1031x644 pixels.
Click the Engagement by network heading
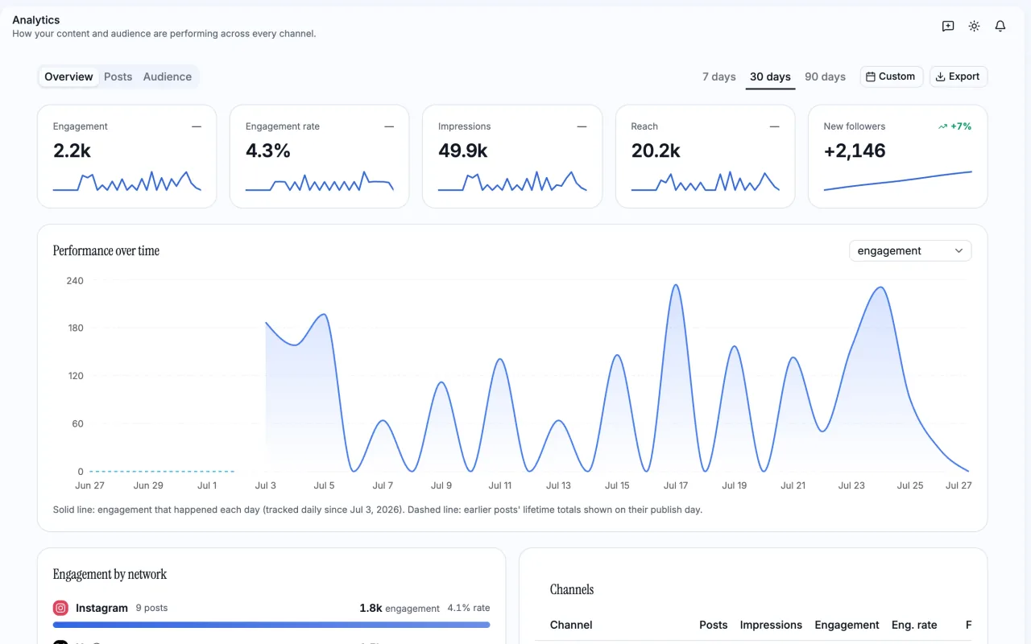point(110,574)
